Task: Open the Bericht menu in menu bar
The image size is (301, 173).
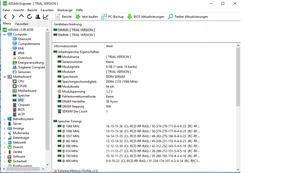Action: (32, 10)
